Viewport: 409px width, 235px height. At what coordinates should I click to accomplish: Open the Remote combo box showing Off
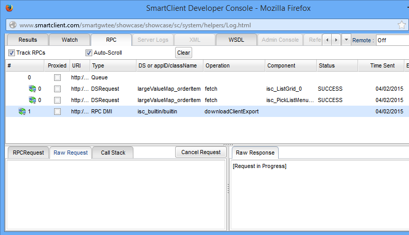391,40
